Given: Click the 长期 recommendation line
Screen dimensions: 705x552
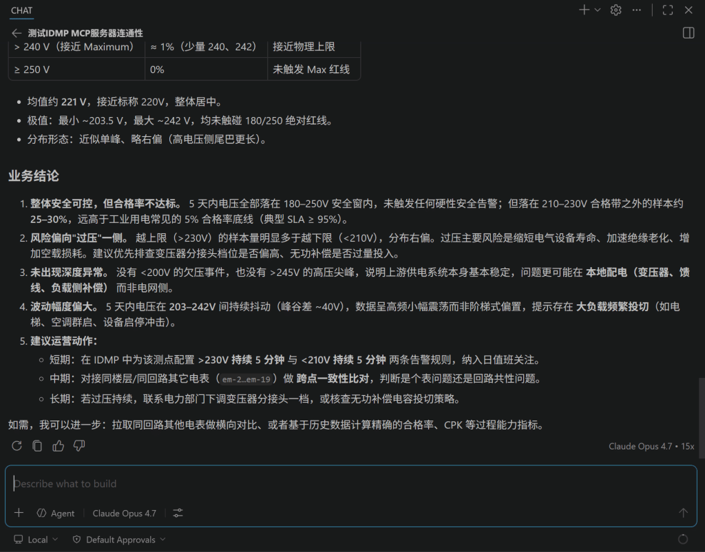Looking at the screenshot, I should pyautogui.click(x=255, y=399).
